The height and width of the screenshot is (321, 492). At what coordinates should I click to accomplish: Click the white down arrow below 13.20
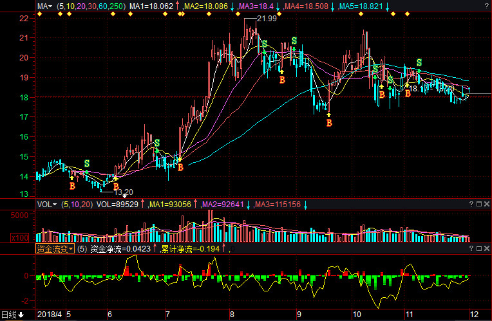point(124,196)
